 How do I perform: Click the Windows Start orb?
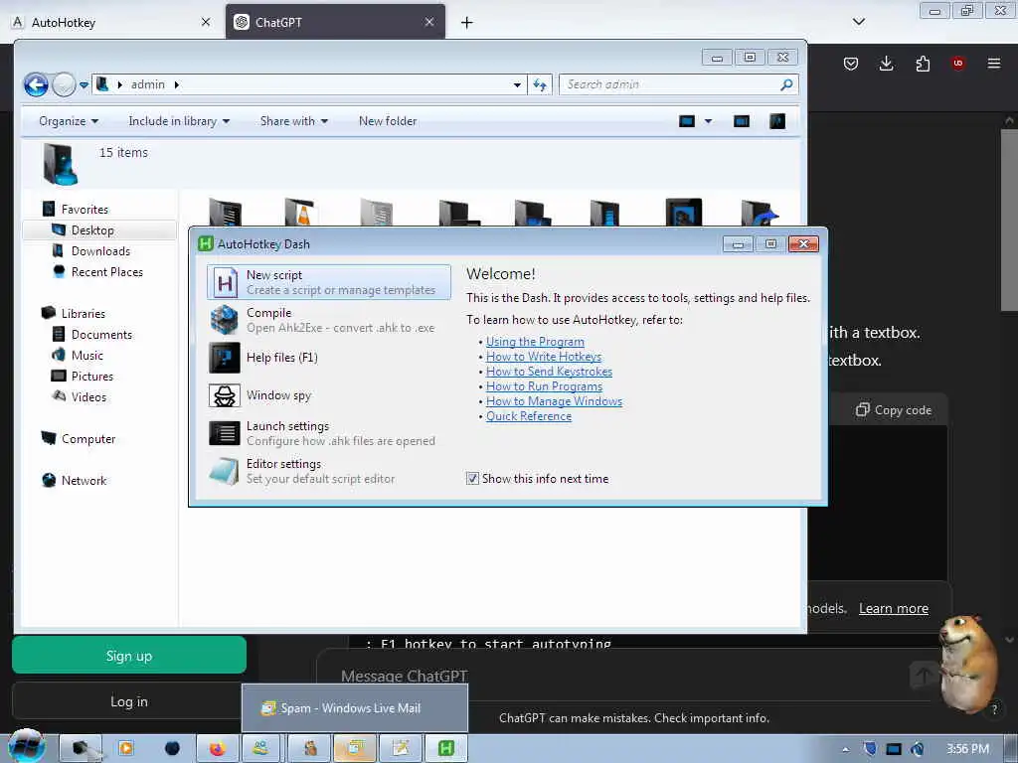[26, 746]
